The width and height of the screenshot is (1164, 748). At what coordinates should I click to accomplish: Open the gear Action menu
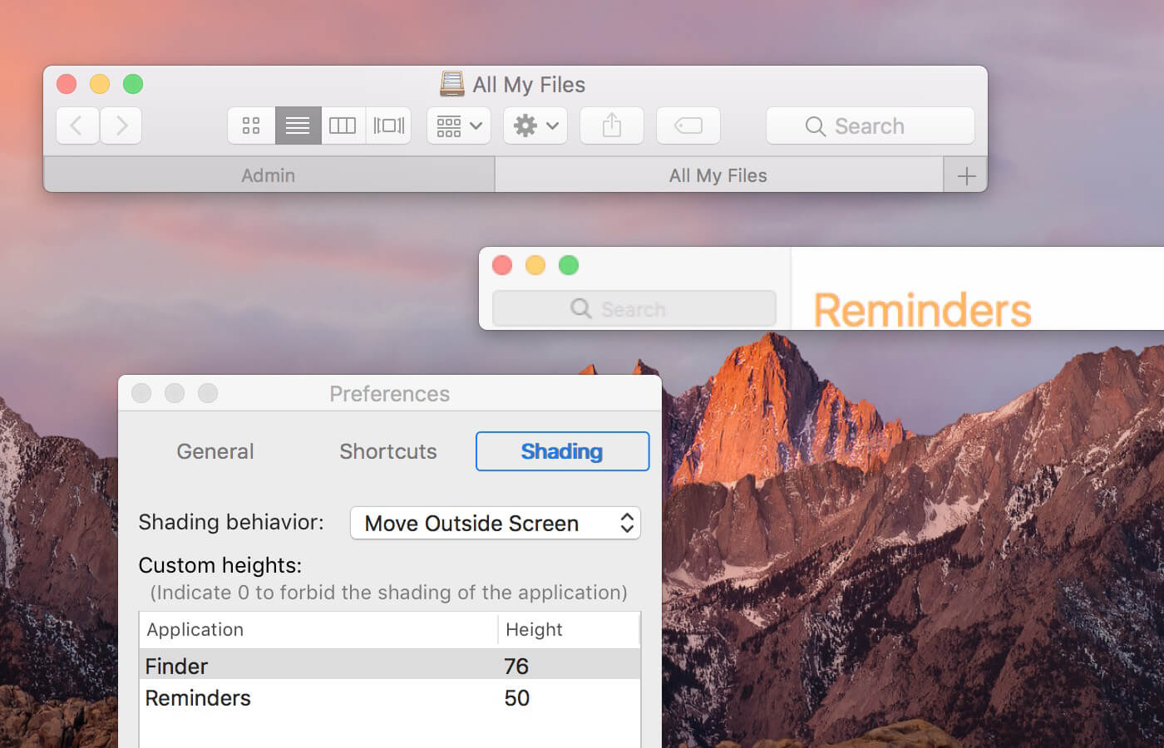coord(535,125)
